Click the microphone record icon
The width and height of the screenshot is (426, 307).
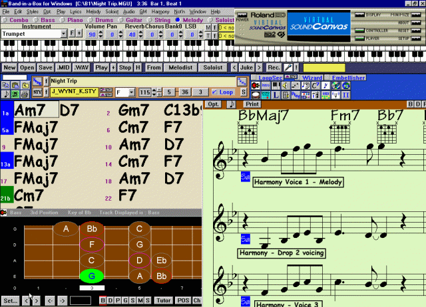[288, 68]
